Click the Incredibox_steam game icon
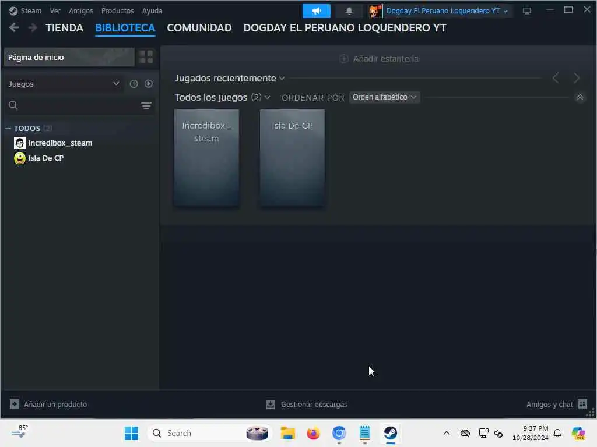Image resolution: width=597 pixels, height=447 pixels. click(20, 143)
